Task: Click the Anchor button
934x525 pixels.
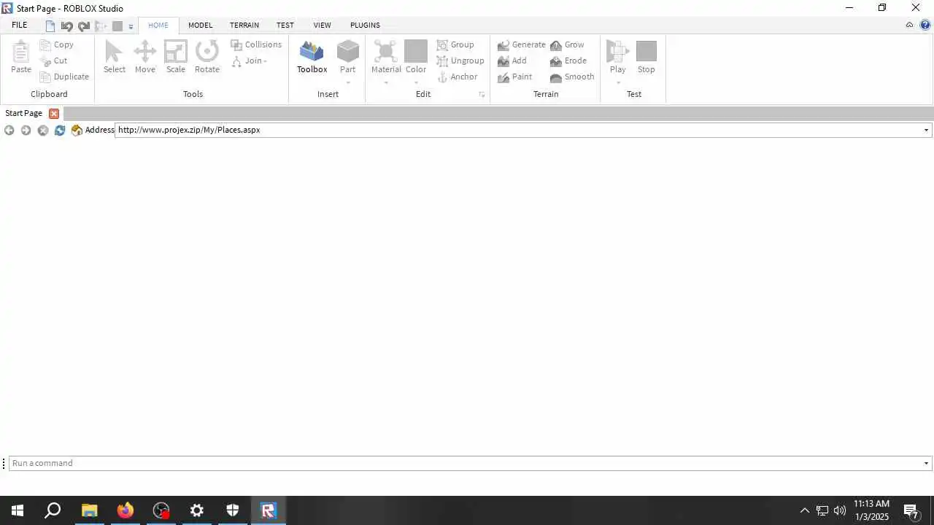Action: pos(458,77)
